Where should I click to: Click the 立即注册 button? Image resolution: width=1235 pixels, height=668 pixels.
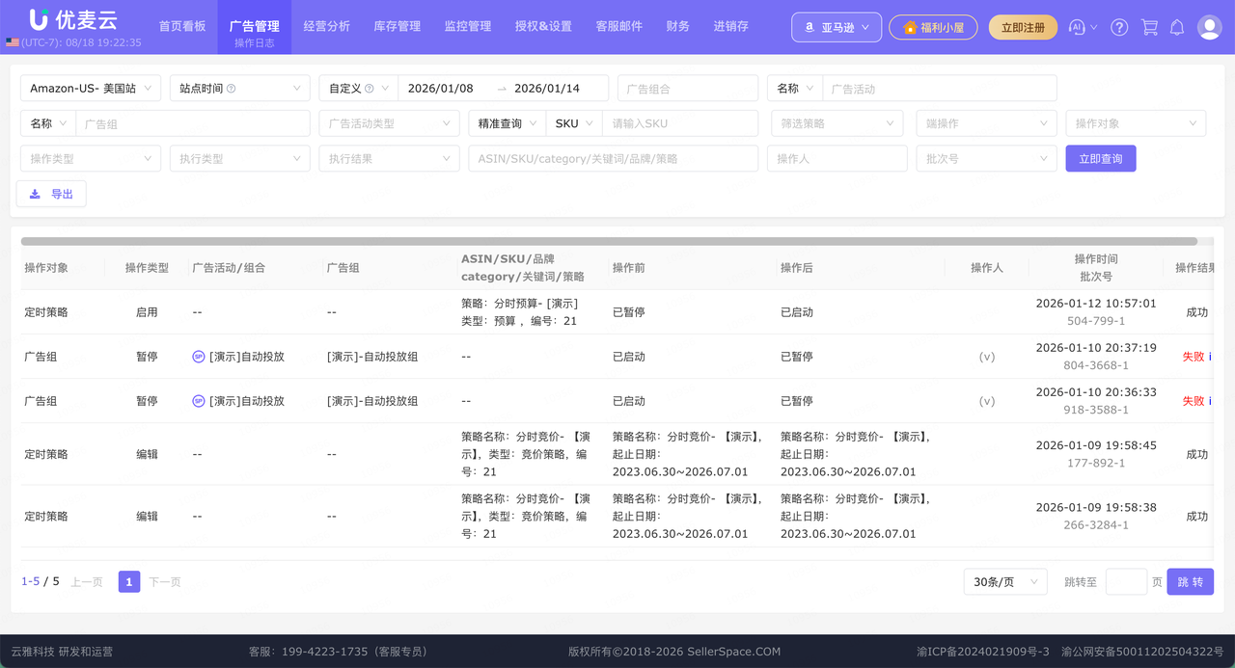tap(1023, 27)
